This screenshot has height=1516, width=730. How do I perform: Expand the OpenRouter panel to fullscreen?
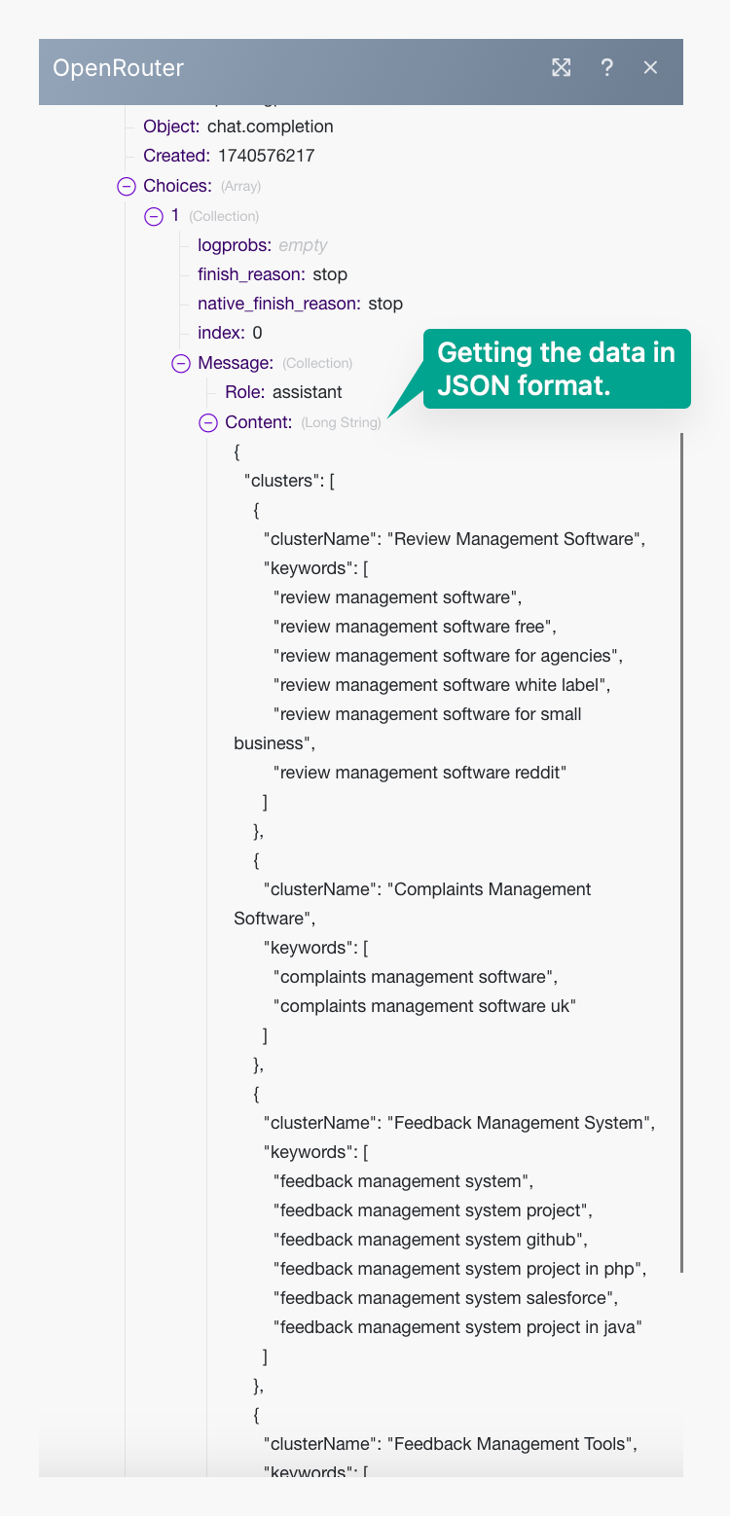pyautogui.click(x=561, y=67)
